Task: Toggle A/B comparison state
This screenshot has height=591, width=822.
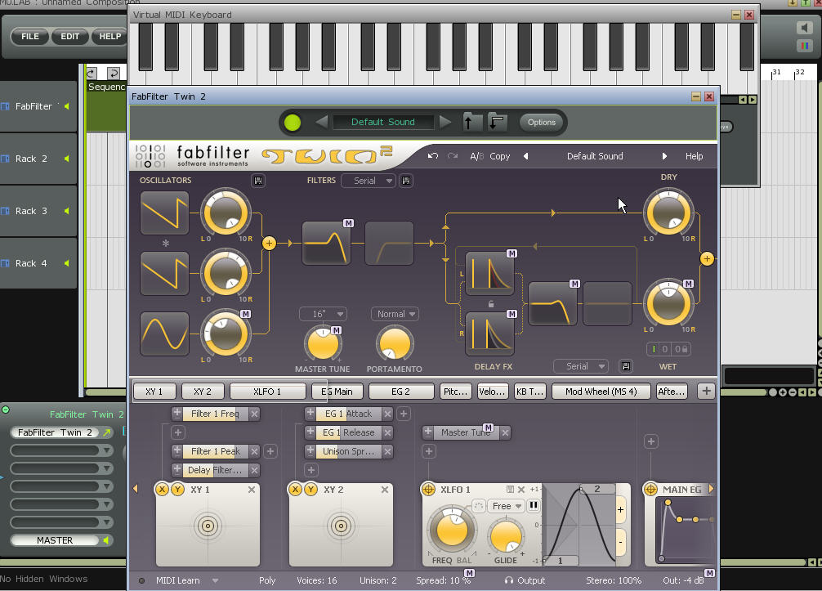Action: 476,156
